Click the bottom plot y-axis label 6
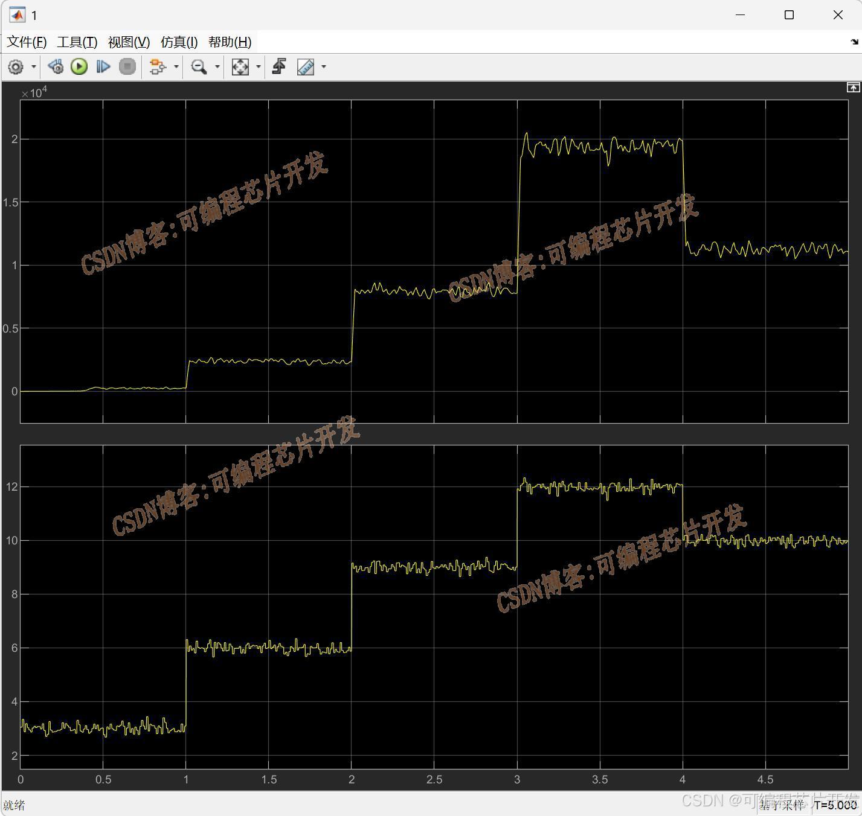This screenshot has height=816, width=862. point(14,648)
